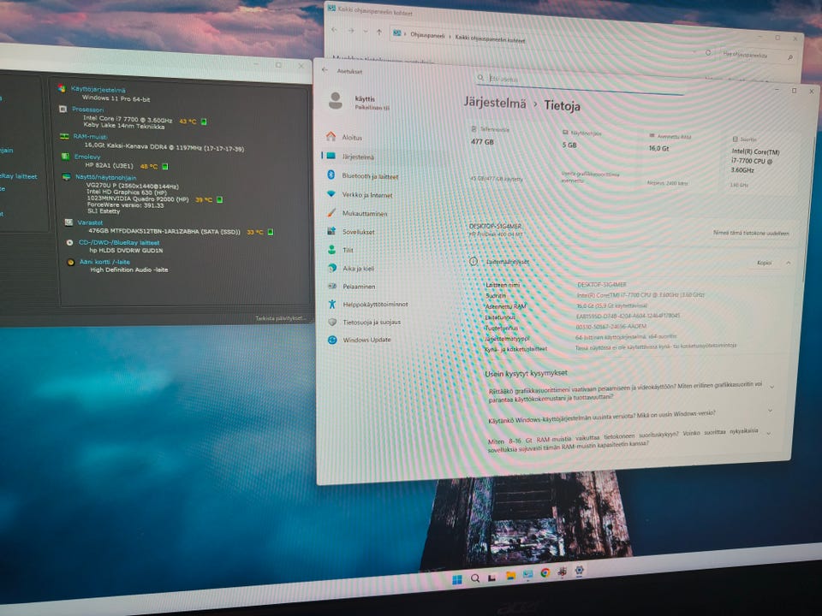Viewport: 822px width, 616px height.
Task: Click the käyttis user profile avatar
Action: click(336, 101)
